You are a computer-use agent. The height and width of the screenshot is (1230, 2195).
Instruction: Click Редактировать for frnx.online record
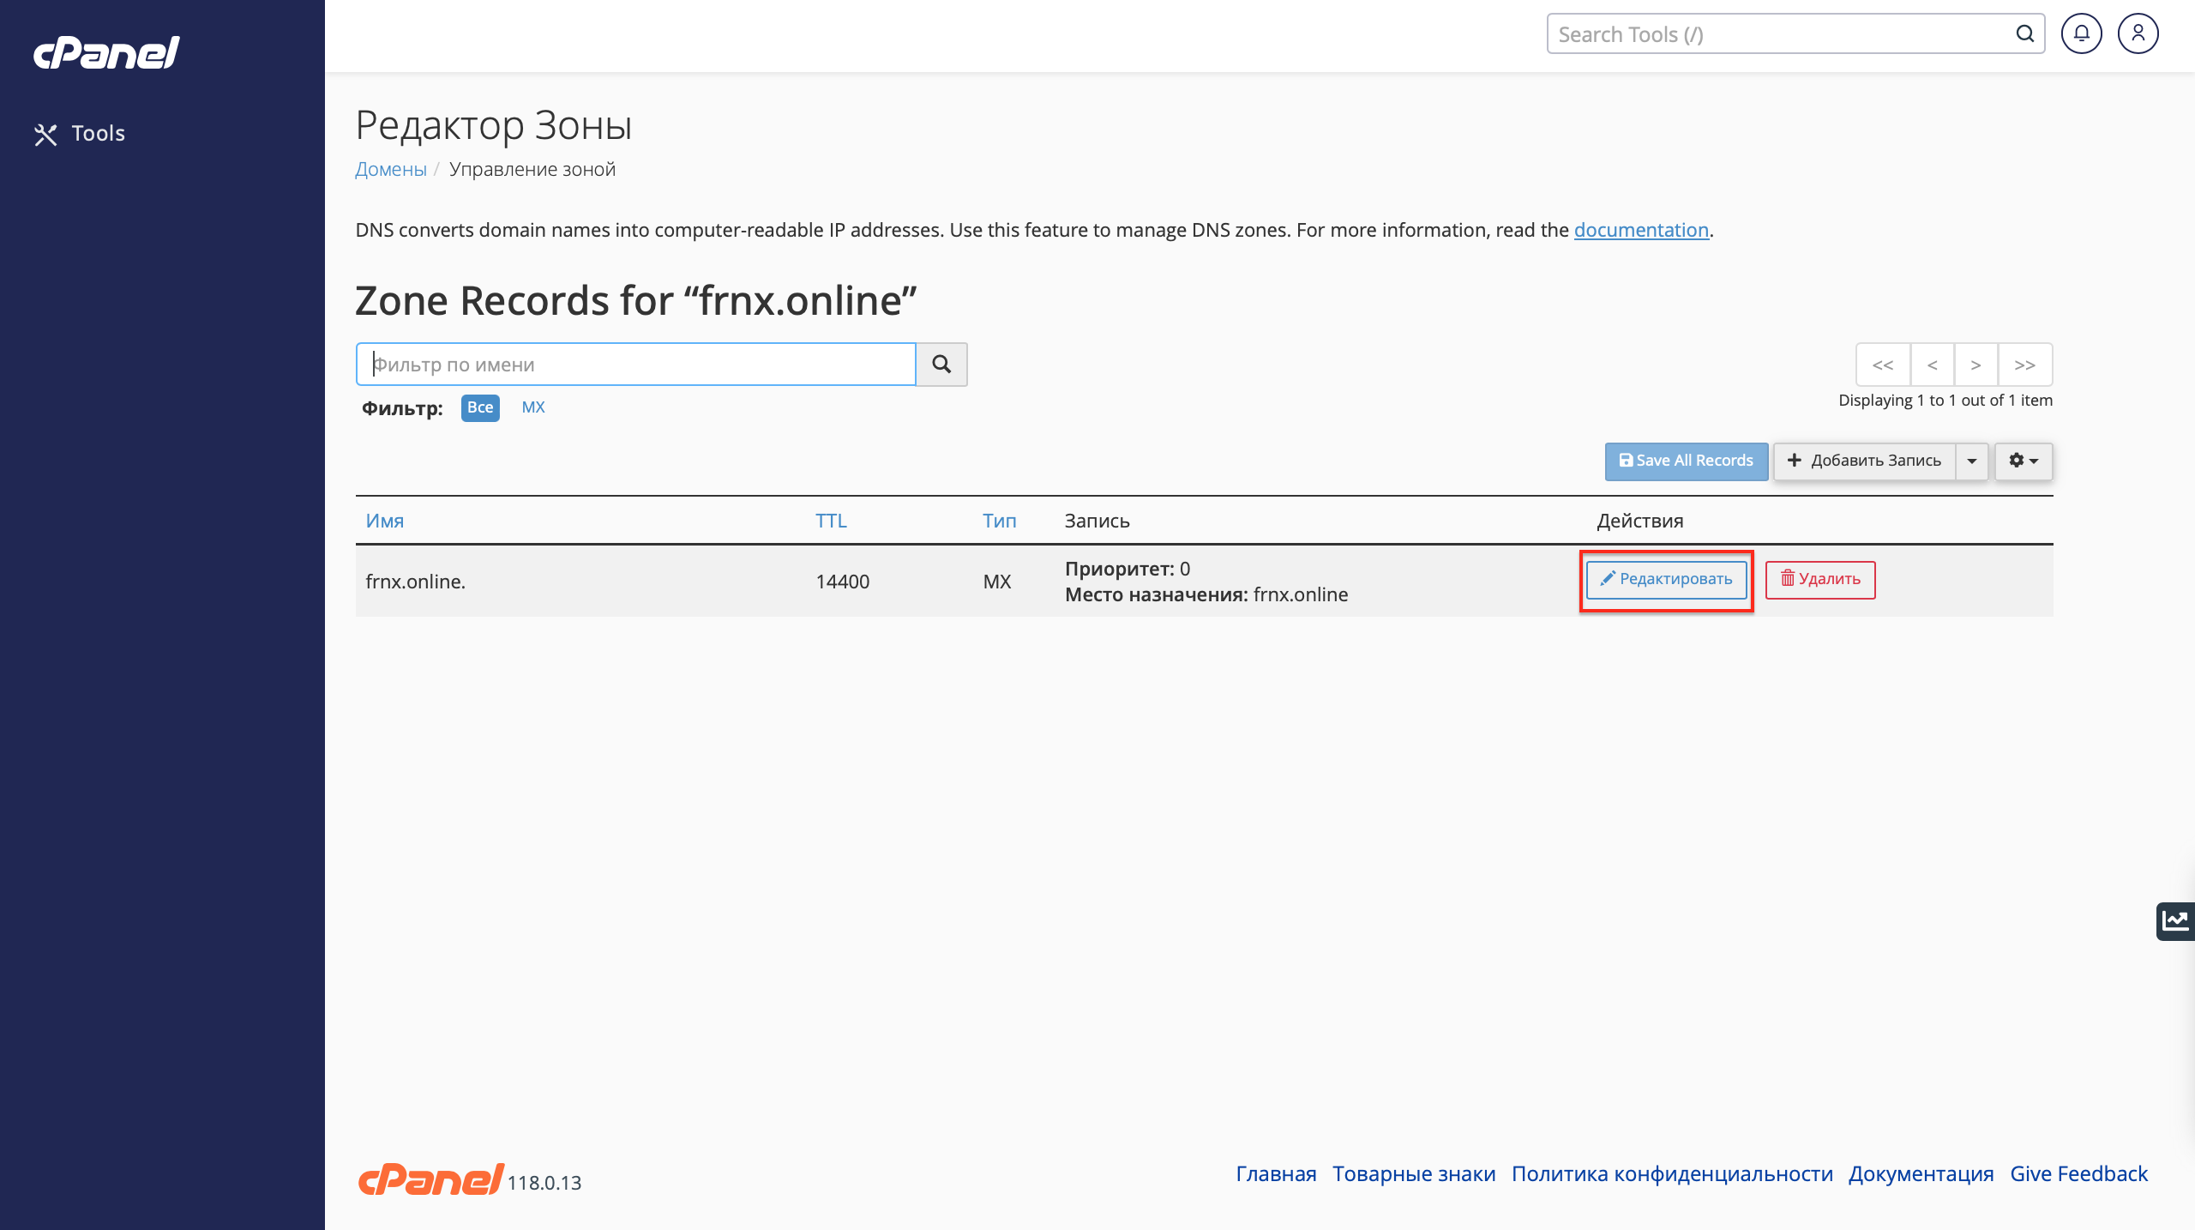[1666, 579]
